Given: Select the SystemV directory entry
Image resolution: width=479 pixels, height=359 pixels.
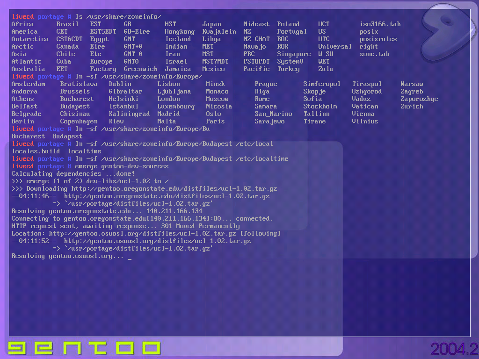Looking at the screenshot, I should point(290,61).
